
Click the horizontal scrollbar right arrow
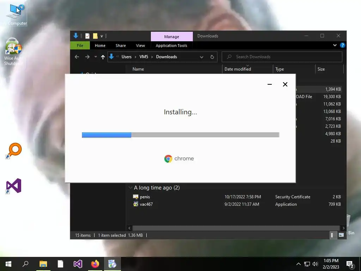pos(343,228)
